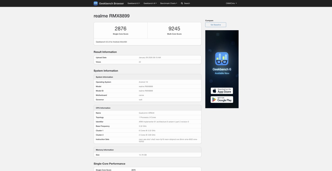Click the Multi-Core Score panel
The height and width of the screenshot is (171, 332).
[174, 30]
